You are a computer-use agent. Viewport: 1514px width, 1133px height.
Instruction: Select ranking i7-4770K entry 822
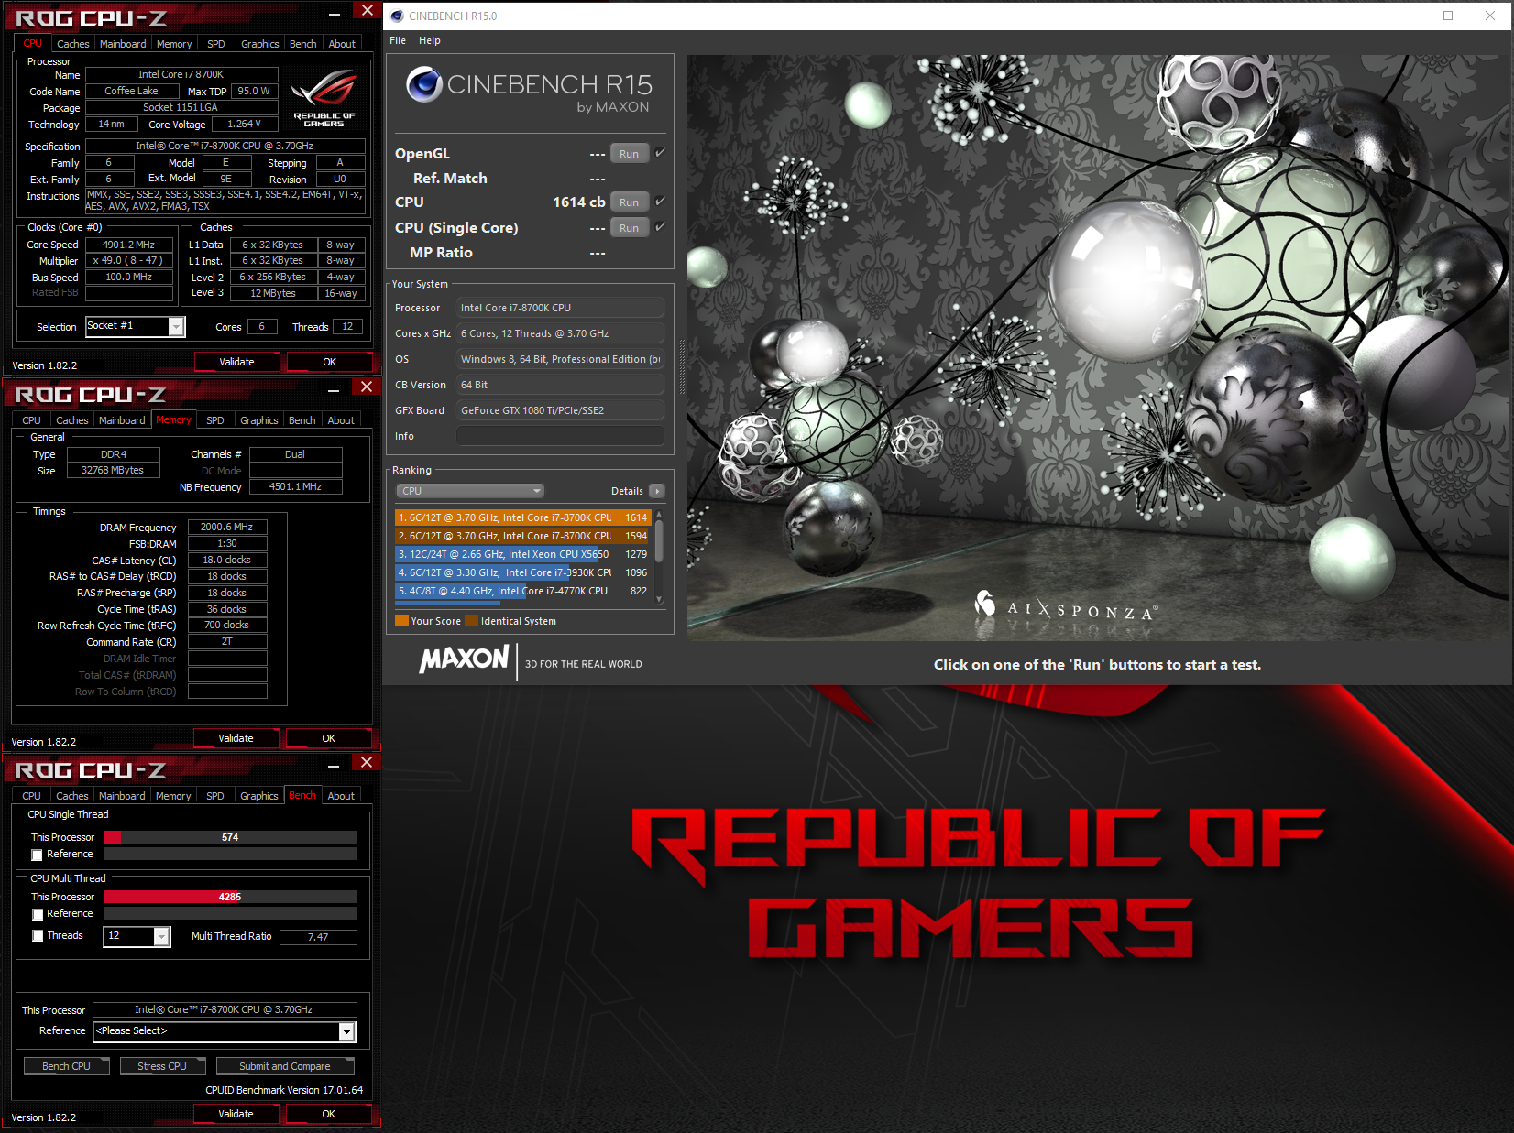click(522, 591)
